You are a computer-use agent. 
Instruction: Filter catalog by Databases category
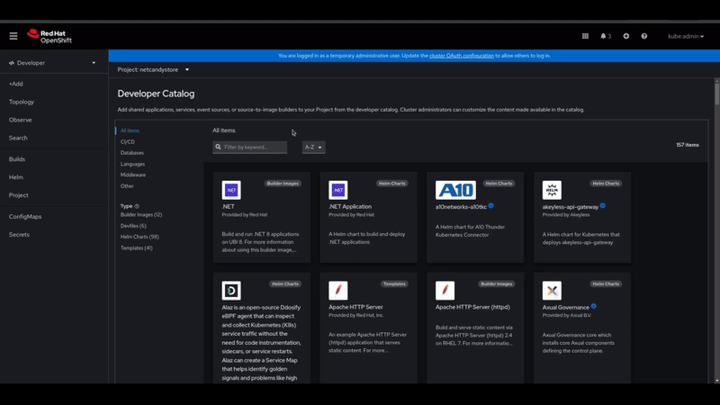point(132,153)
